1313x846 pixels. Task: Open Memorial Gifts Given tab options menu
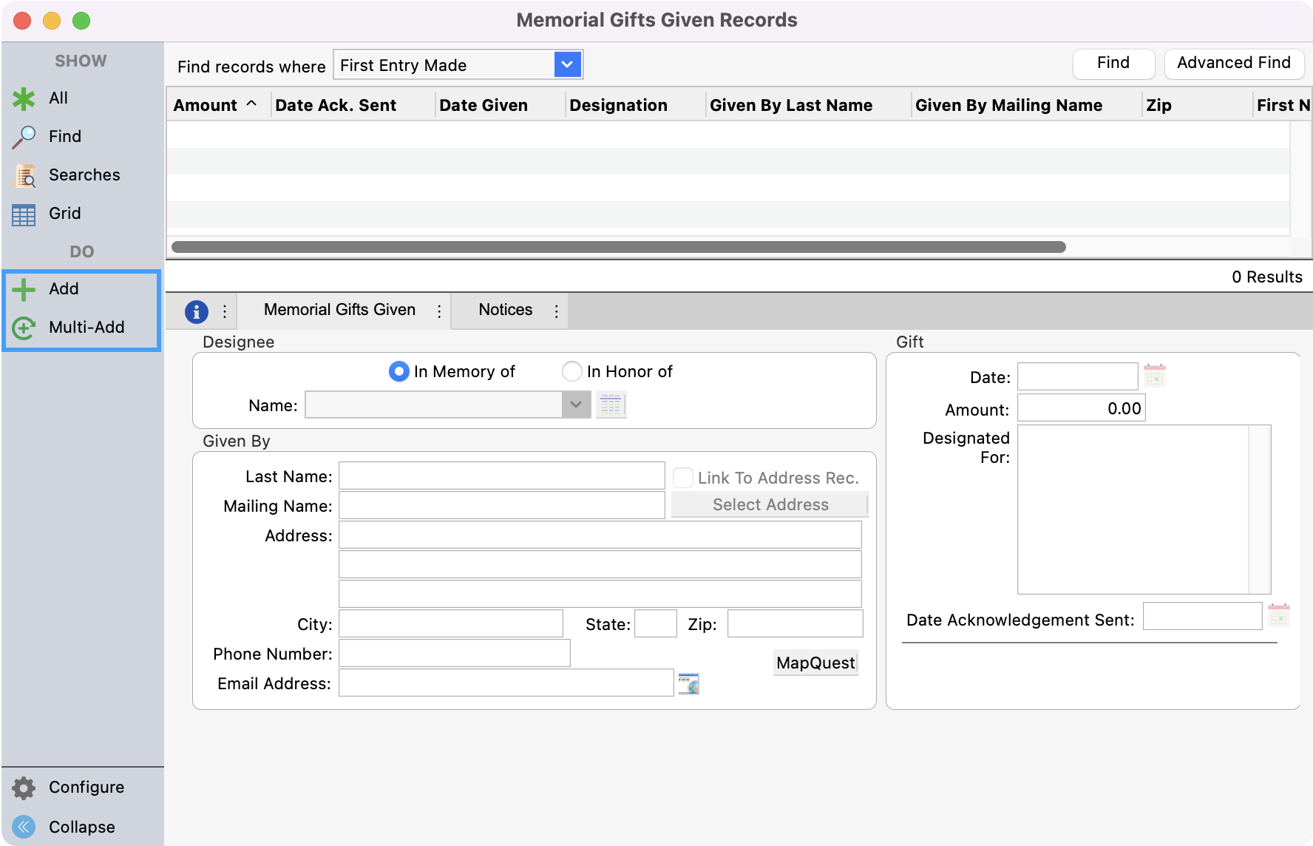(439, 311)
